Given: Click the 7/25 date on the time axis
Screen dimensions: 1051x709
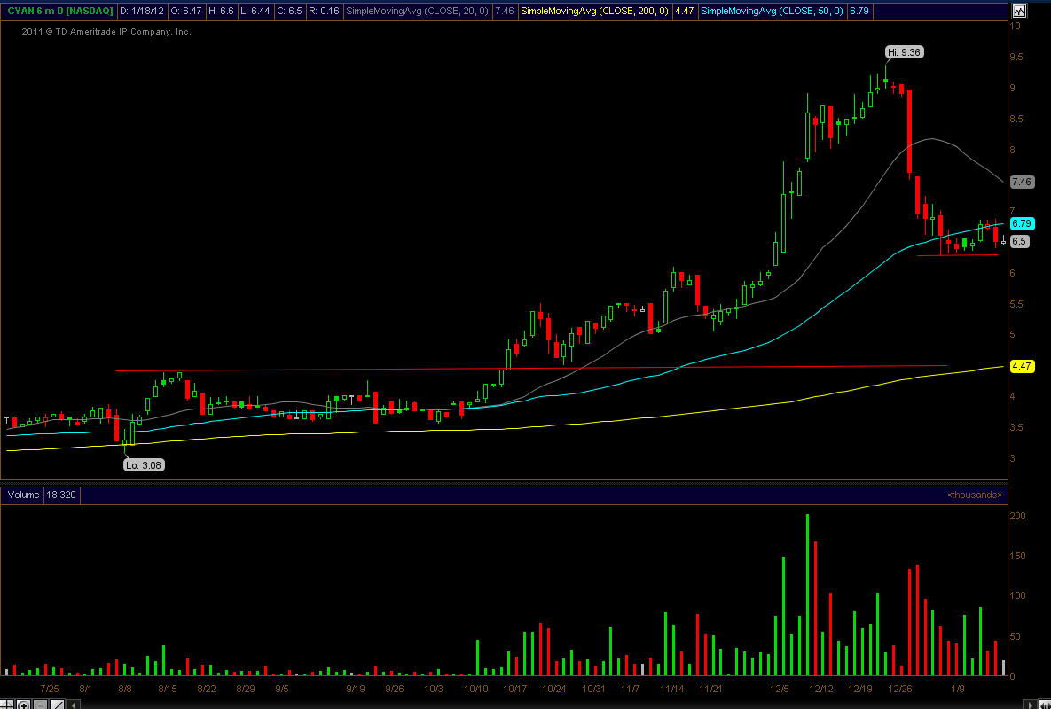Looking at the screenshot, I should [x=50, y=689].
